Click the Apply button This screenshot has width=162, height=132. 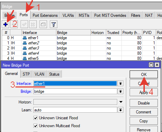[x=144, y=92]
